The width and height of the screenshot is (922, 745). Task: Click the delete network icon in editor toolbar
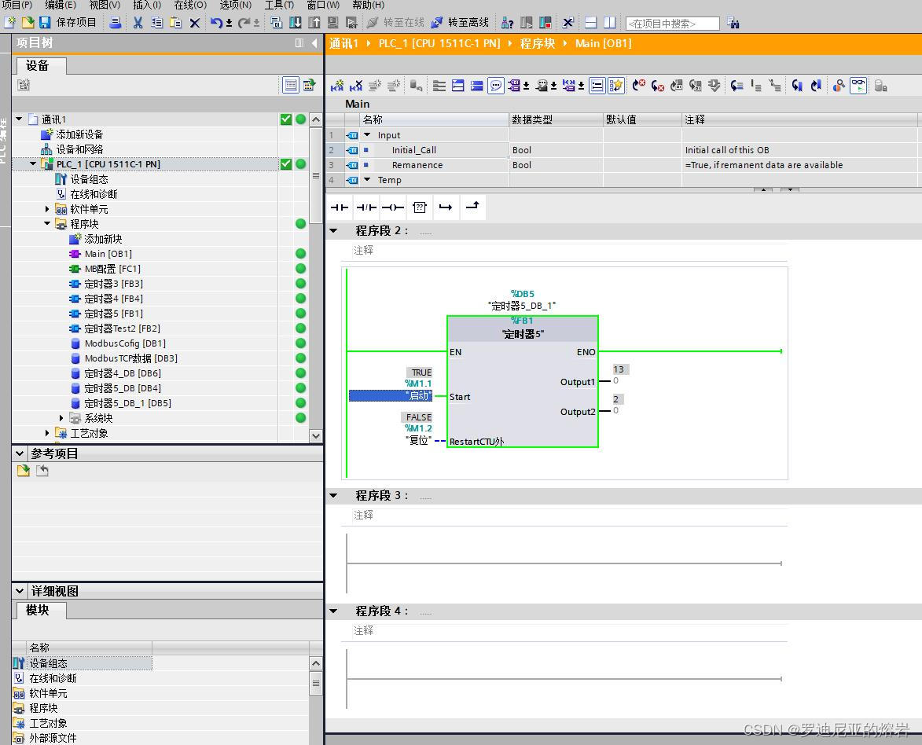tap(356, 86)
